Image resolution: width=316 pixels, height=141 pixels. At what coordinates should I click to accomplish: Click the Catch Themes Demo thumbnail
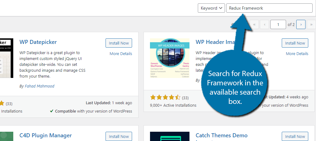(170, 136)
